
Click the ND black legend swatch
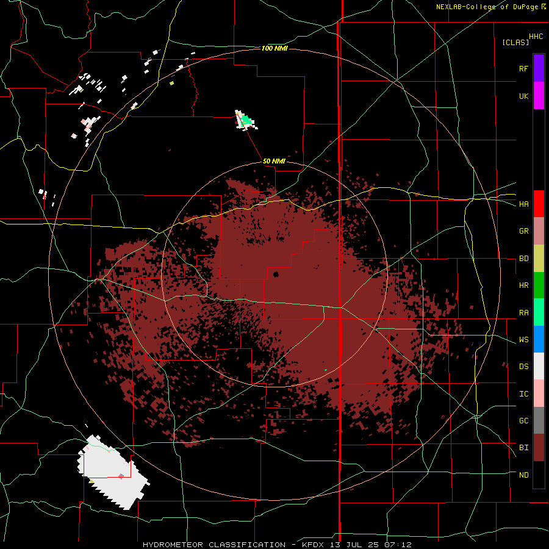tap(539, 475)
